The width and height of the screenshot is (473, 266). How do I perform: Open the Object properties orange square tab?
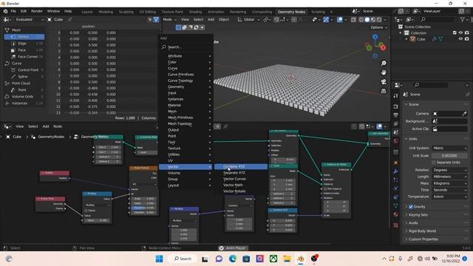click(396, 163)
